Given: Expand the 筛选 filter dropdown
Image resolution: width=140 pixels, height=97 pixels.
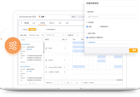Looking at the screenshot, I should [x=38, y=35].
